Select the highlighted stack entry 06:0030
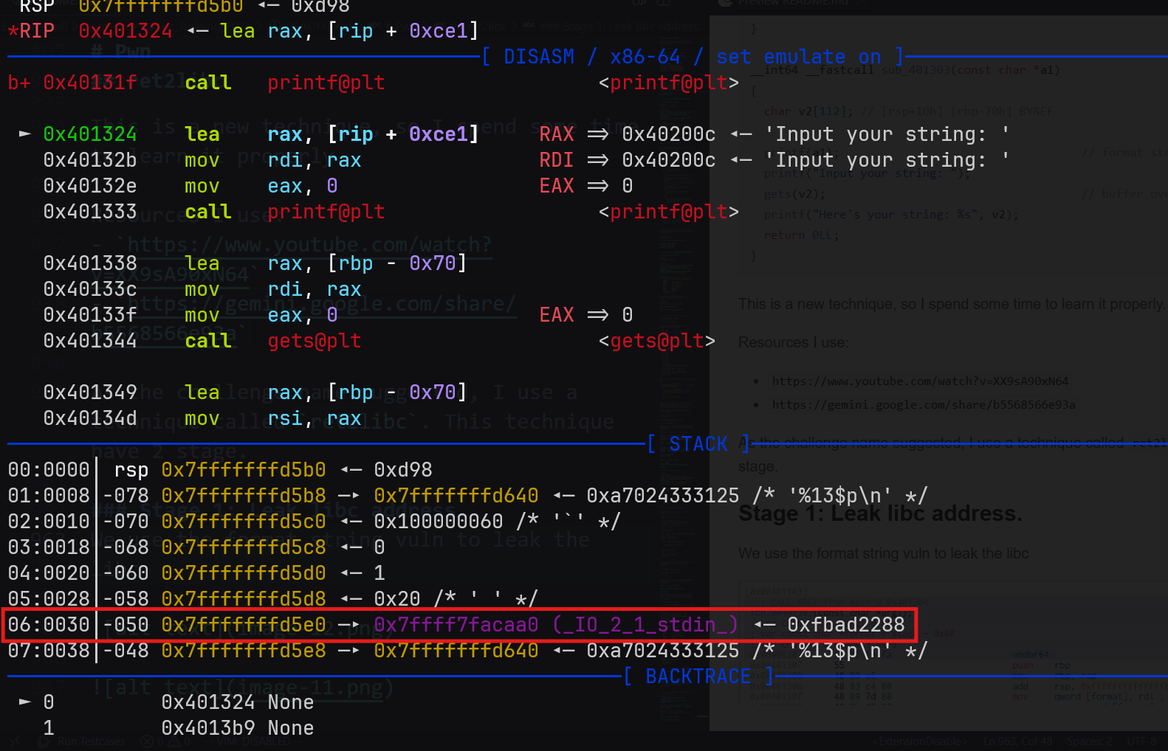This screenshot has height=751, width=1168. click(49, 625)
